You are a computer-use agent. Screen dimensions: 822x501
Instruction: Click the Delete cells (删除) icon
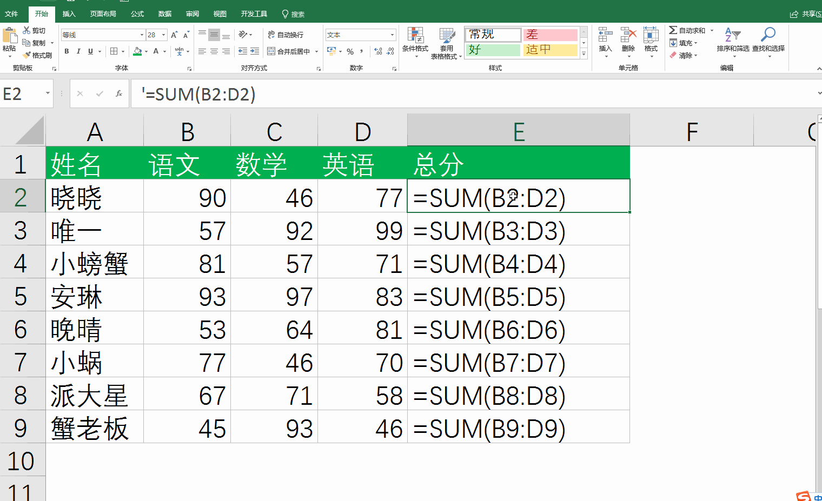click(628, 36)
